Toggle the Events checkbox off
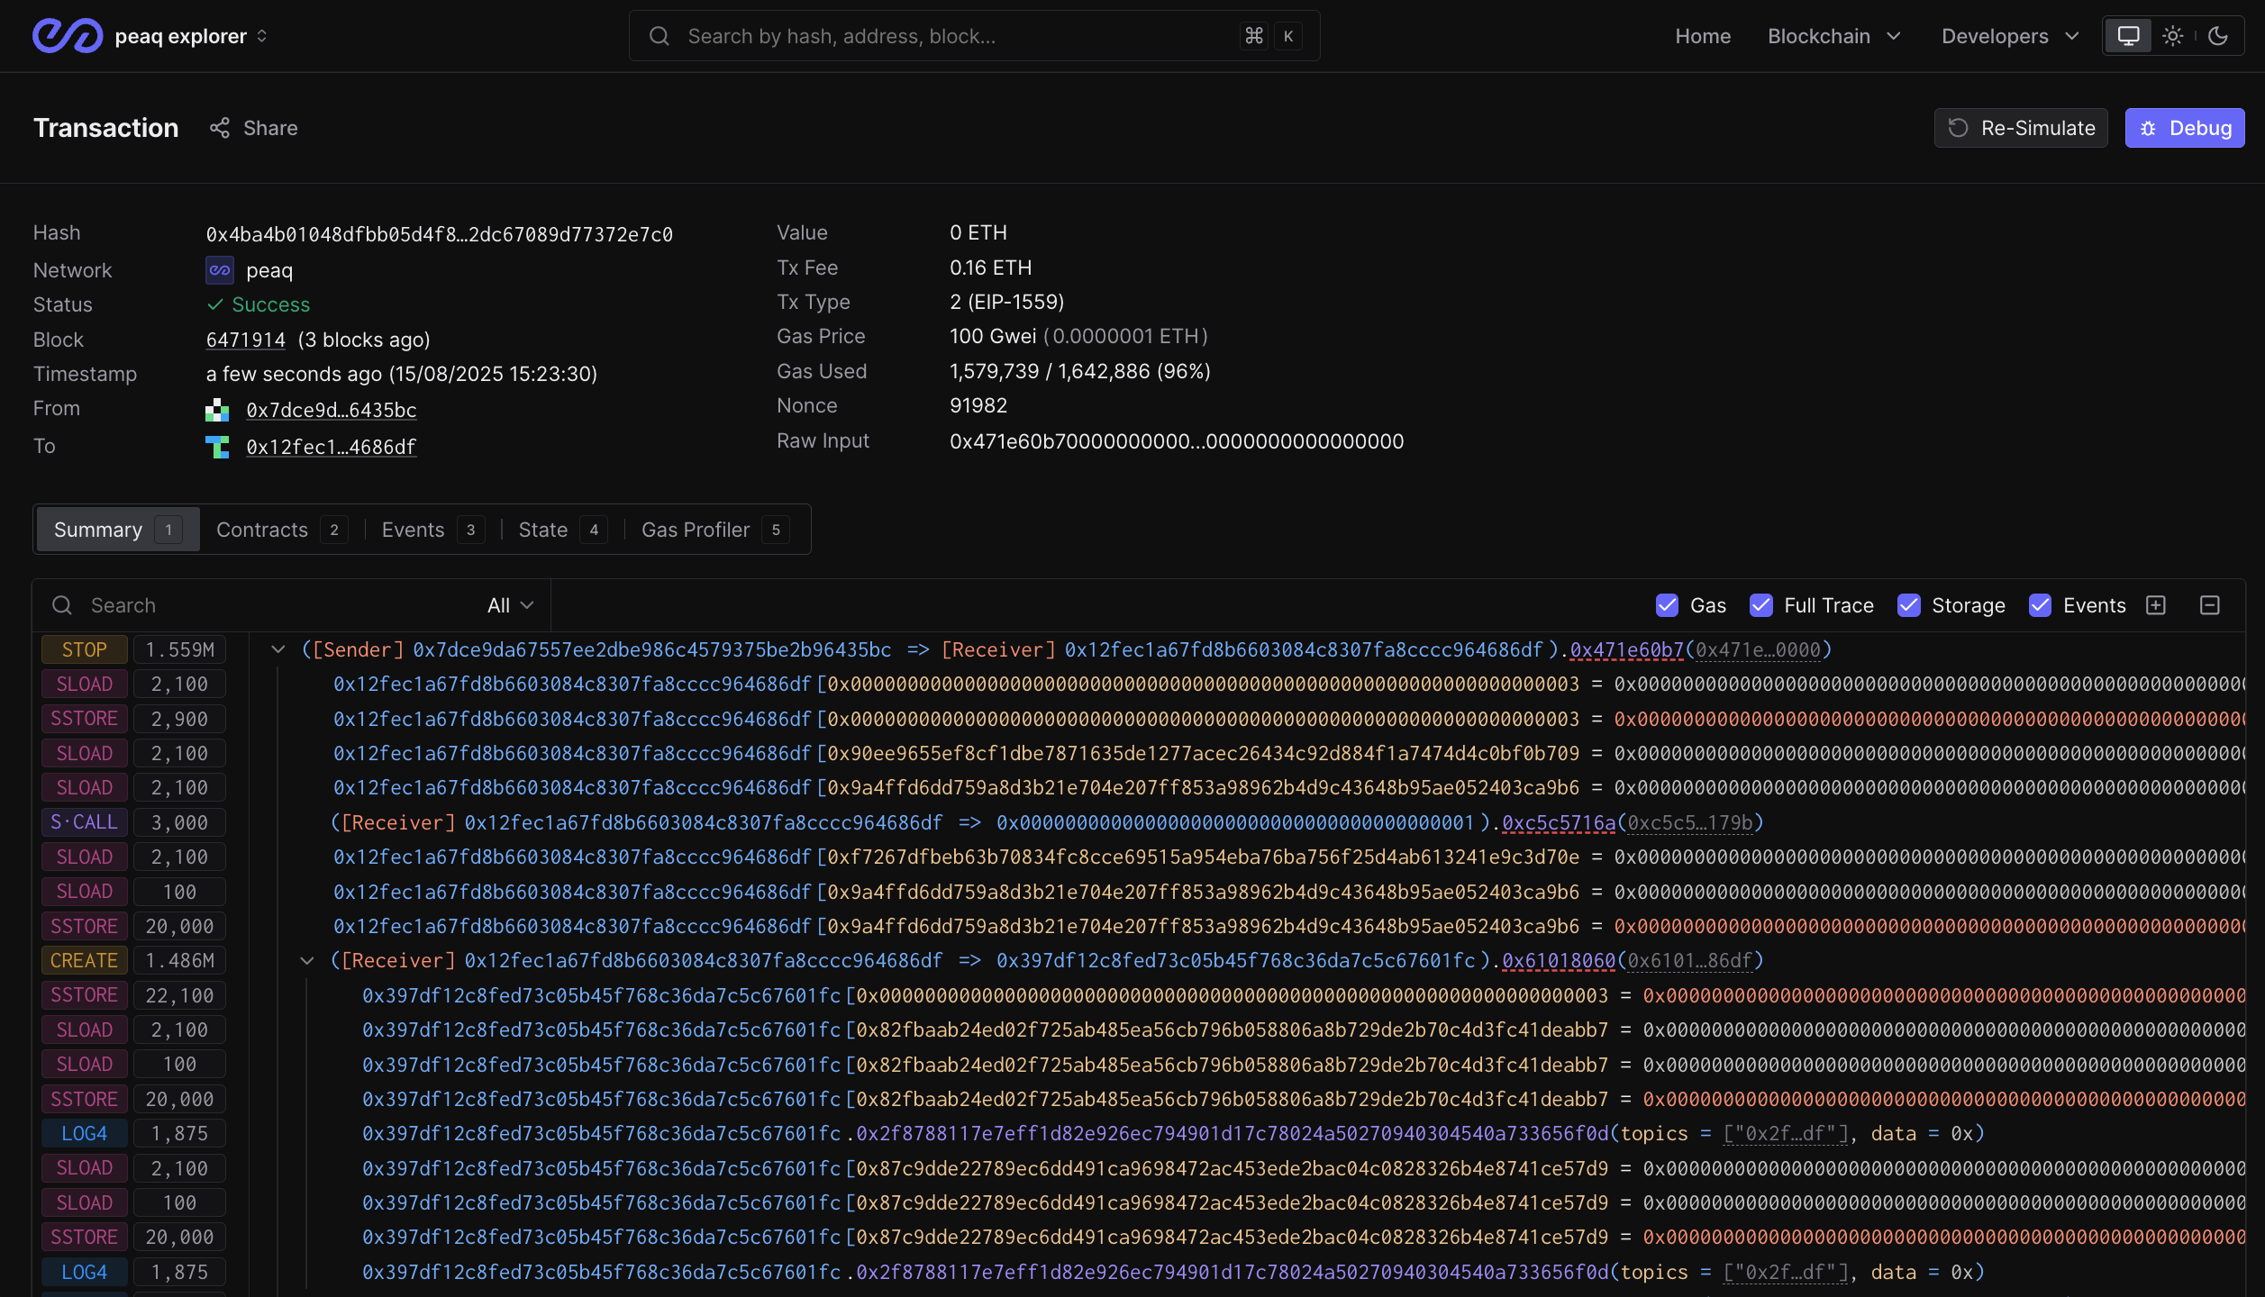 (x=2041, y=605)
